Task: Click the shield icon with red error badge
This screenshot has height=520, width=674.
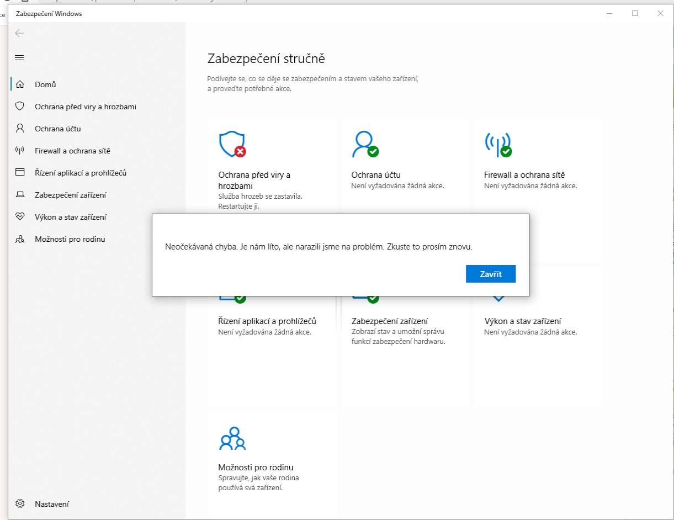Action: click(x=232, y=145)
